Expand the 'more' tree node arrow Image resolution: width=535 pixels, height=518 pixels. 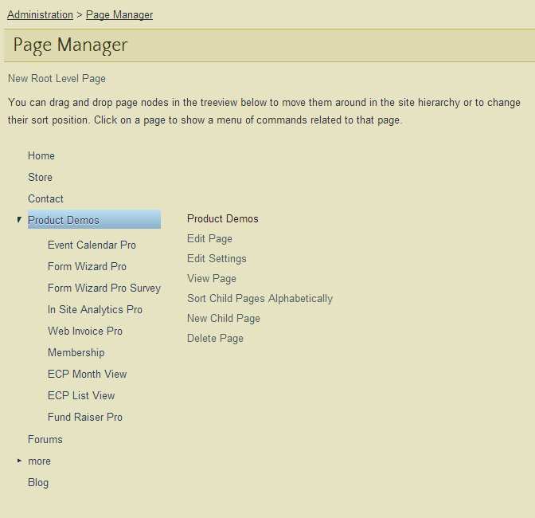[19, 461]
